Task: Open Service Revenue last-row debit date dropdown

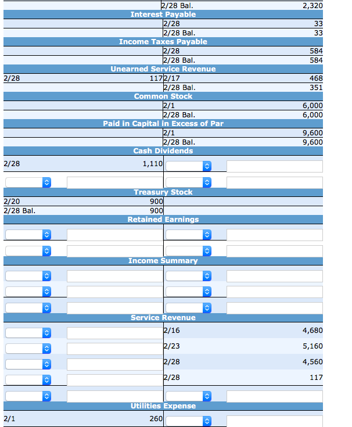Action: pos(28,396)
